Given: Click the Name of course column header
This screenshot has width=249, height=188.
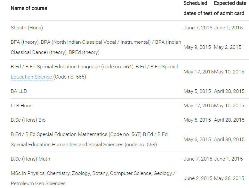Looking at the screenshot, I should point(29,8).
